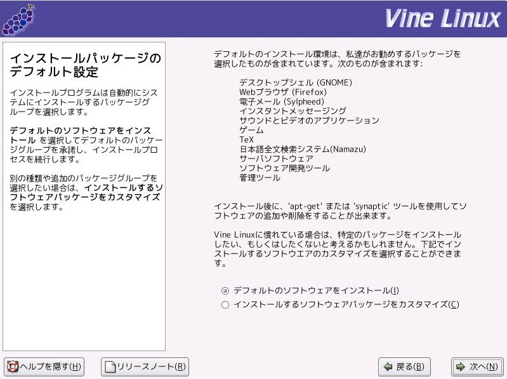Click list entry デスクトップシェル (GNOME)
Viewport: 507px width, 379px height.
tap(296, 82)
